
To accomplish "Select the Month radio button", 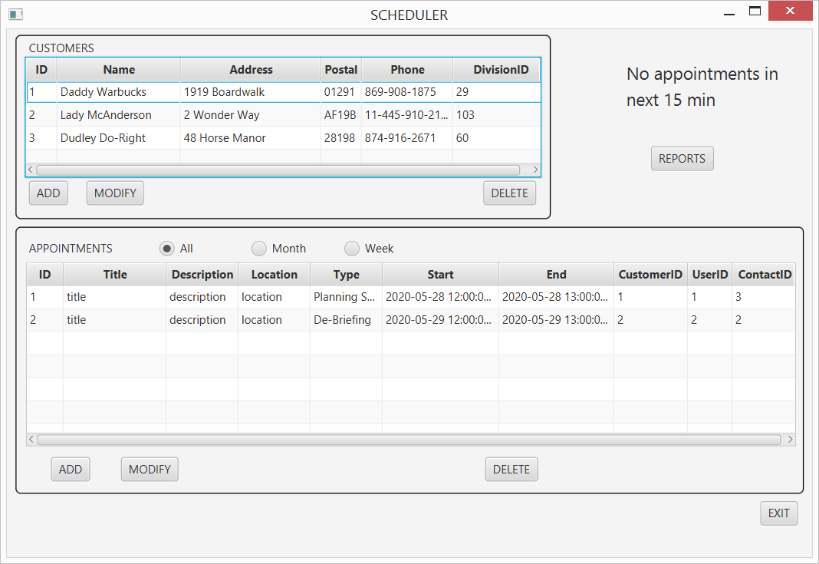I will coord(259,248).
